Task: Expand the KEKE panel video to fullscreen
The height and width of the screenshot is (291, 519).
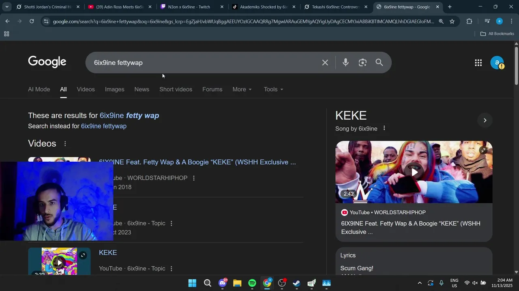Action: click(x=483, y=150)
